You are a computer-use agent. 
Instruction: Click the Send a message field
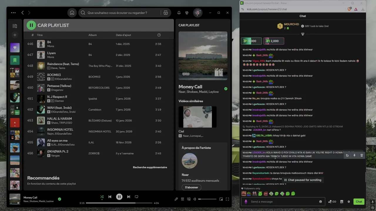tap(283, 202)
